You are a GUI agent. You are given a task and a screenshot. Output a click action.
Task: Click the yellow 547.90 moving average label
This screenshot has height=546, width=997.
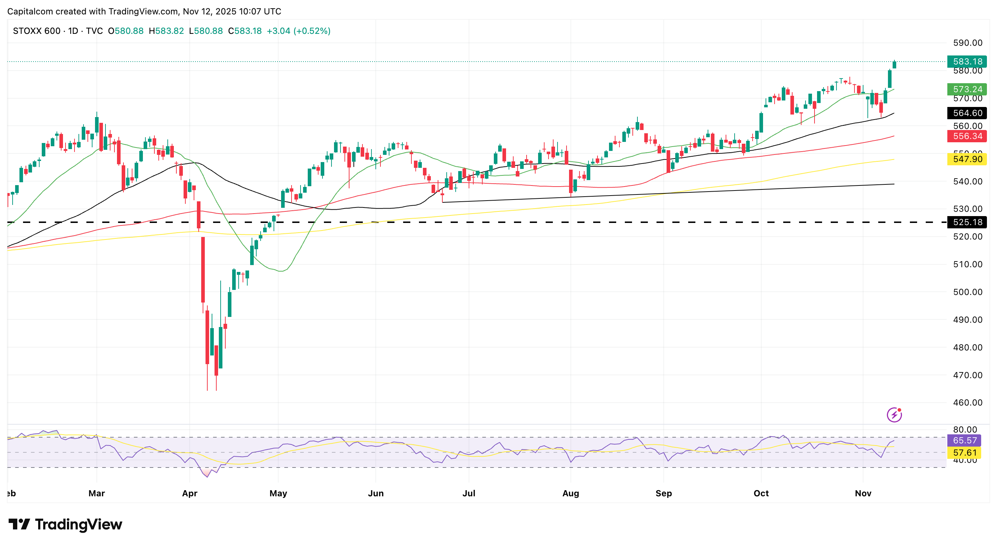pyautogui.click(x=967, y=159)
